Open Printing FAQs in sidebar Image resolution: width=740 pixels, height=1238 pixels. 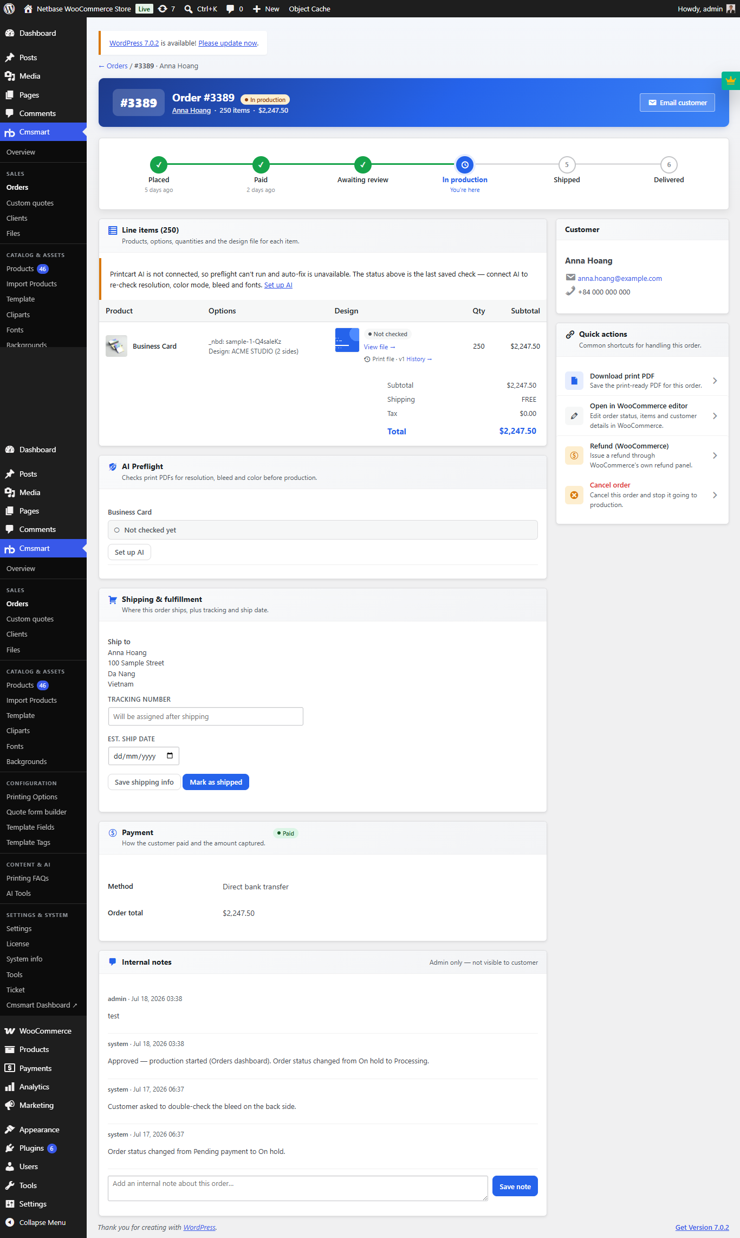pyautogui.click(x=28, y=878)
